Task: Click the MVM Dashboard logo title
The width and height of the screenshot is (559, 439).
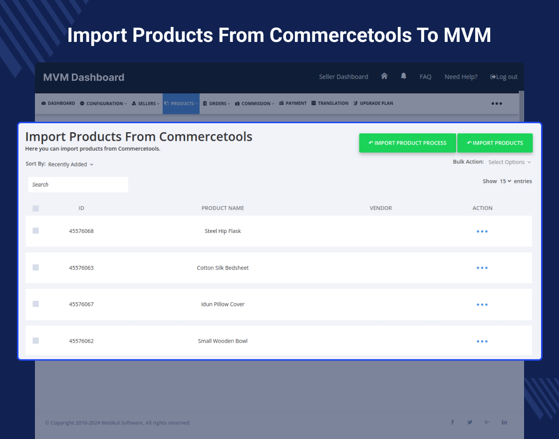Action: pyautogui.click(x=84, y=77)
